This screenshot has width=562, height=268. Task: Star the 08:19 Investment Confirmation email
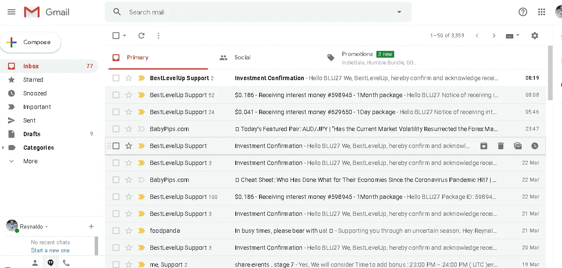pyautogui.click(x=129, y=78)
